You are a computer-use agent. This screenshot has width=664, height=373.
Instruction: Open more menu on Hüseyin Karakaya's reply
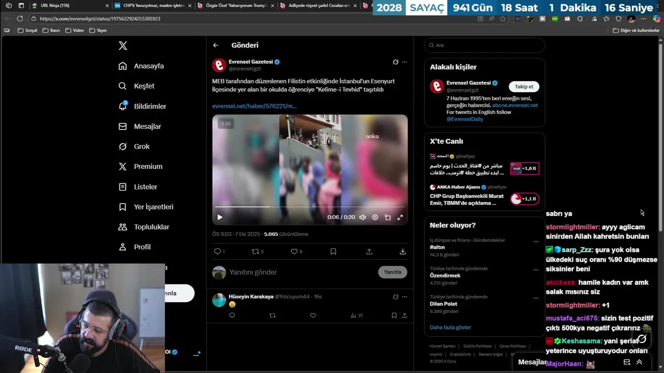coord(405,297)
